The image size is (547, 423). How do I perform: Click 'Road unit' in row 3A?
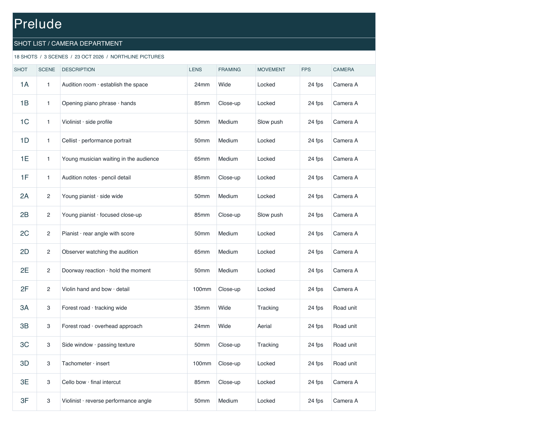pyautogui.click(x=345, y=308)
